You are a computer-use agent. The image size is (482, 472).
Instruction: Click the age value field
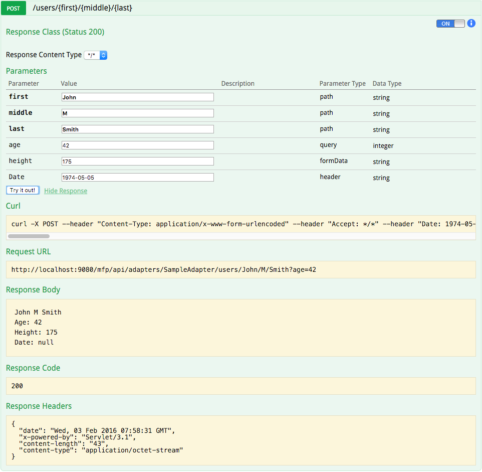(x=137, y=145)
